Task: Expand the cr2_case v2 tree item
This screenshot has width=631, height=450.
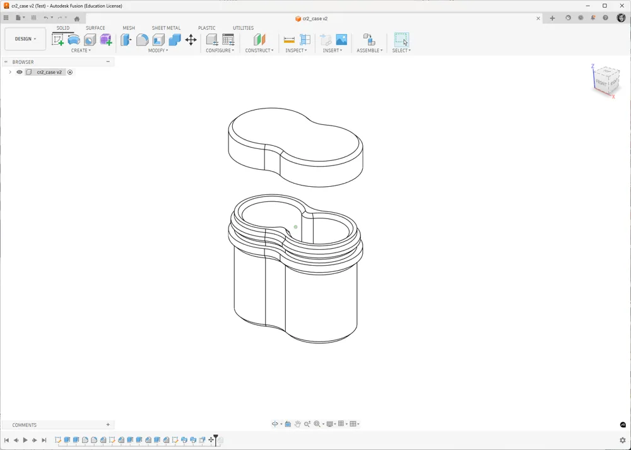Action: [x=10, y=72]
